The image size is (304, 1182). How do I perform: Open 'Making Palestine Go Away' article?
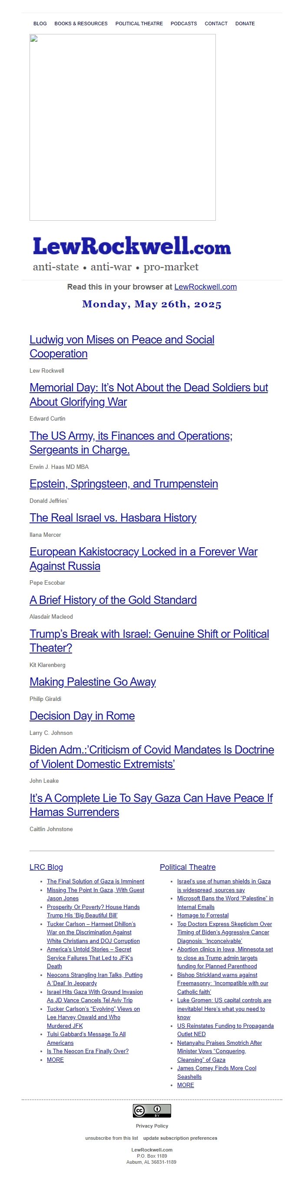click(x=93, y=681)
